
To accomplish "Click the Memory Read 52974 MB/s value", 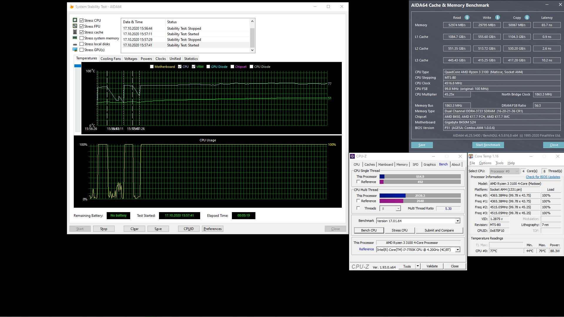I will coord(457,25).
